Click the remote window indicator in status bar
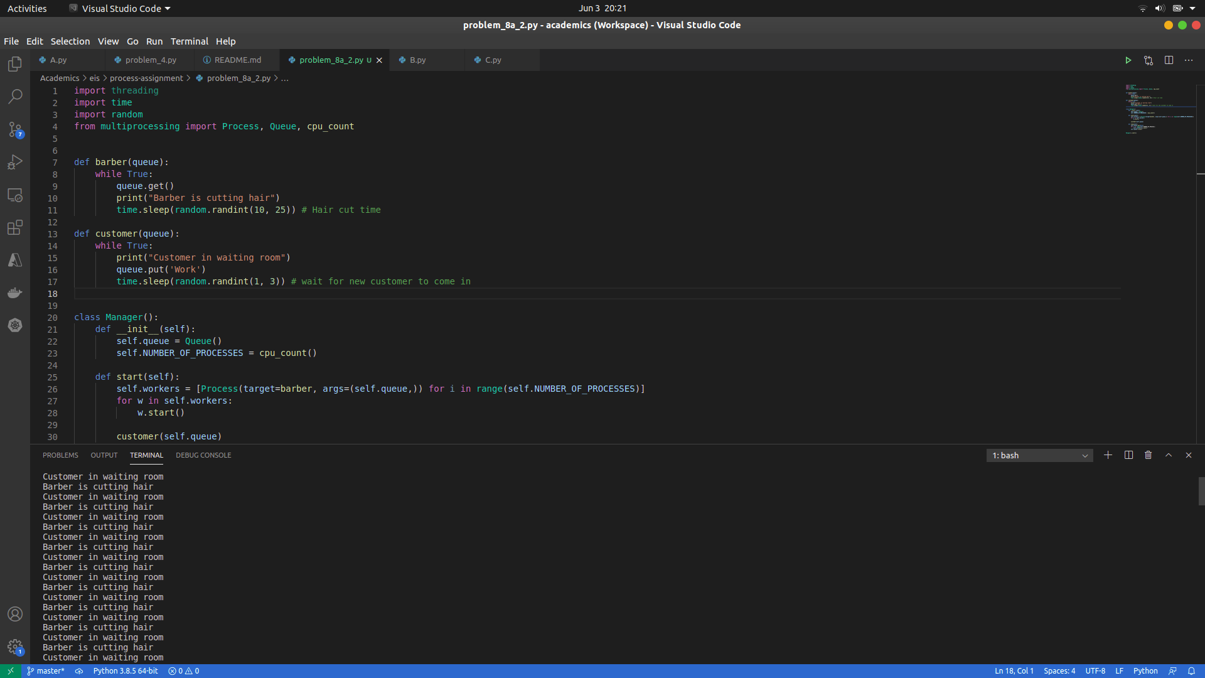This screenshot has height=678, width=1205. coord(11,671)
